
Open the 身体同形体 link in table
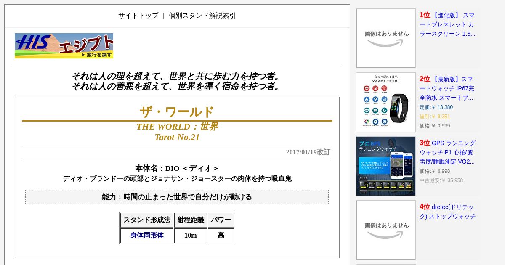pos(147,236)
